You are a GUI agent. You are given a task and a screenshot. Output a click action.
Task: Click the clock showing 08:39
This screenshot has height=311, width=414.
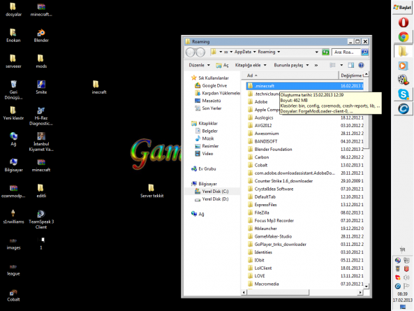pos(402,294)
